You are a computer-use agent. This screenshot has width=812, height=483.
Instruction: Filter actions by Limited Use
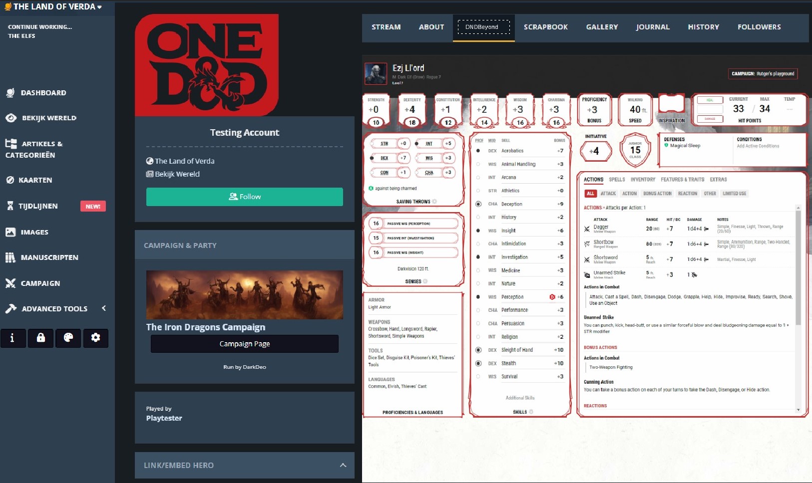[x=734, y=194]
